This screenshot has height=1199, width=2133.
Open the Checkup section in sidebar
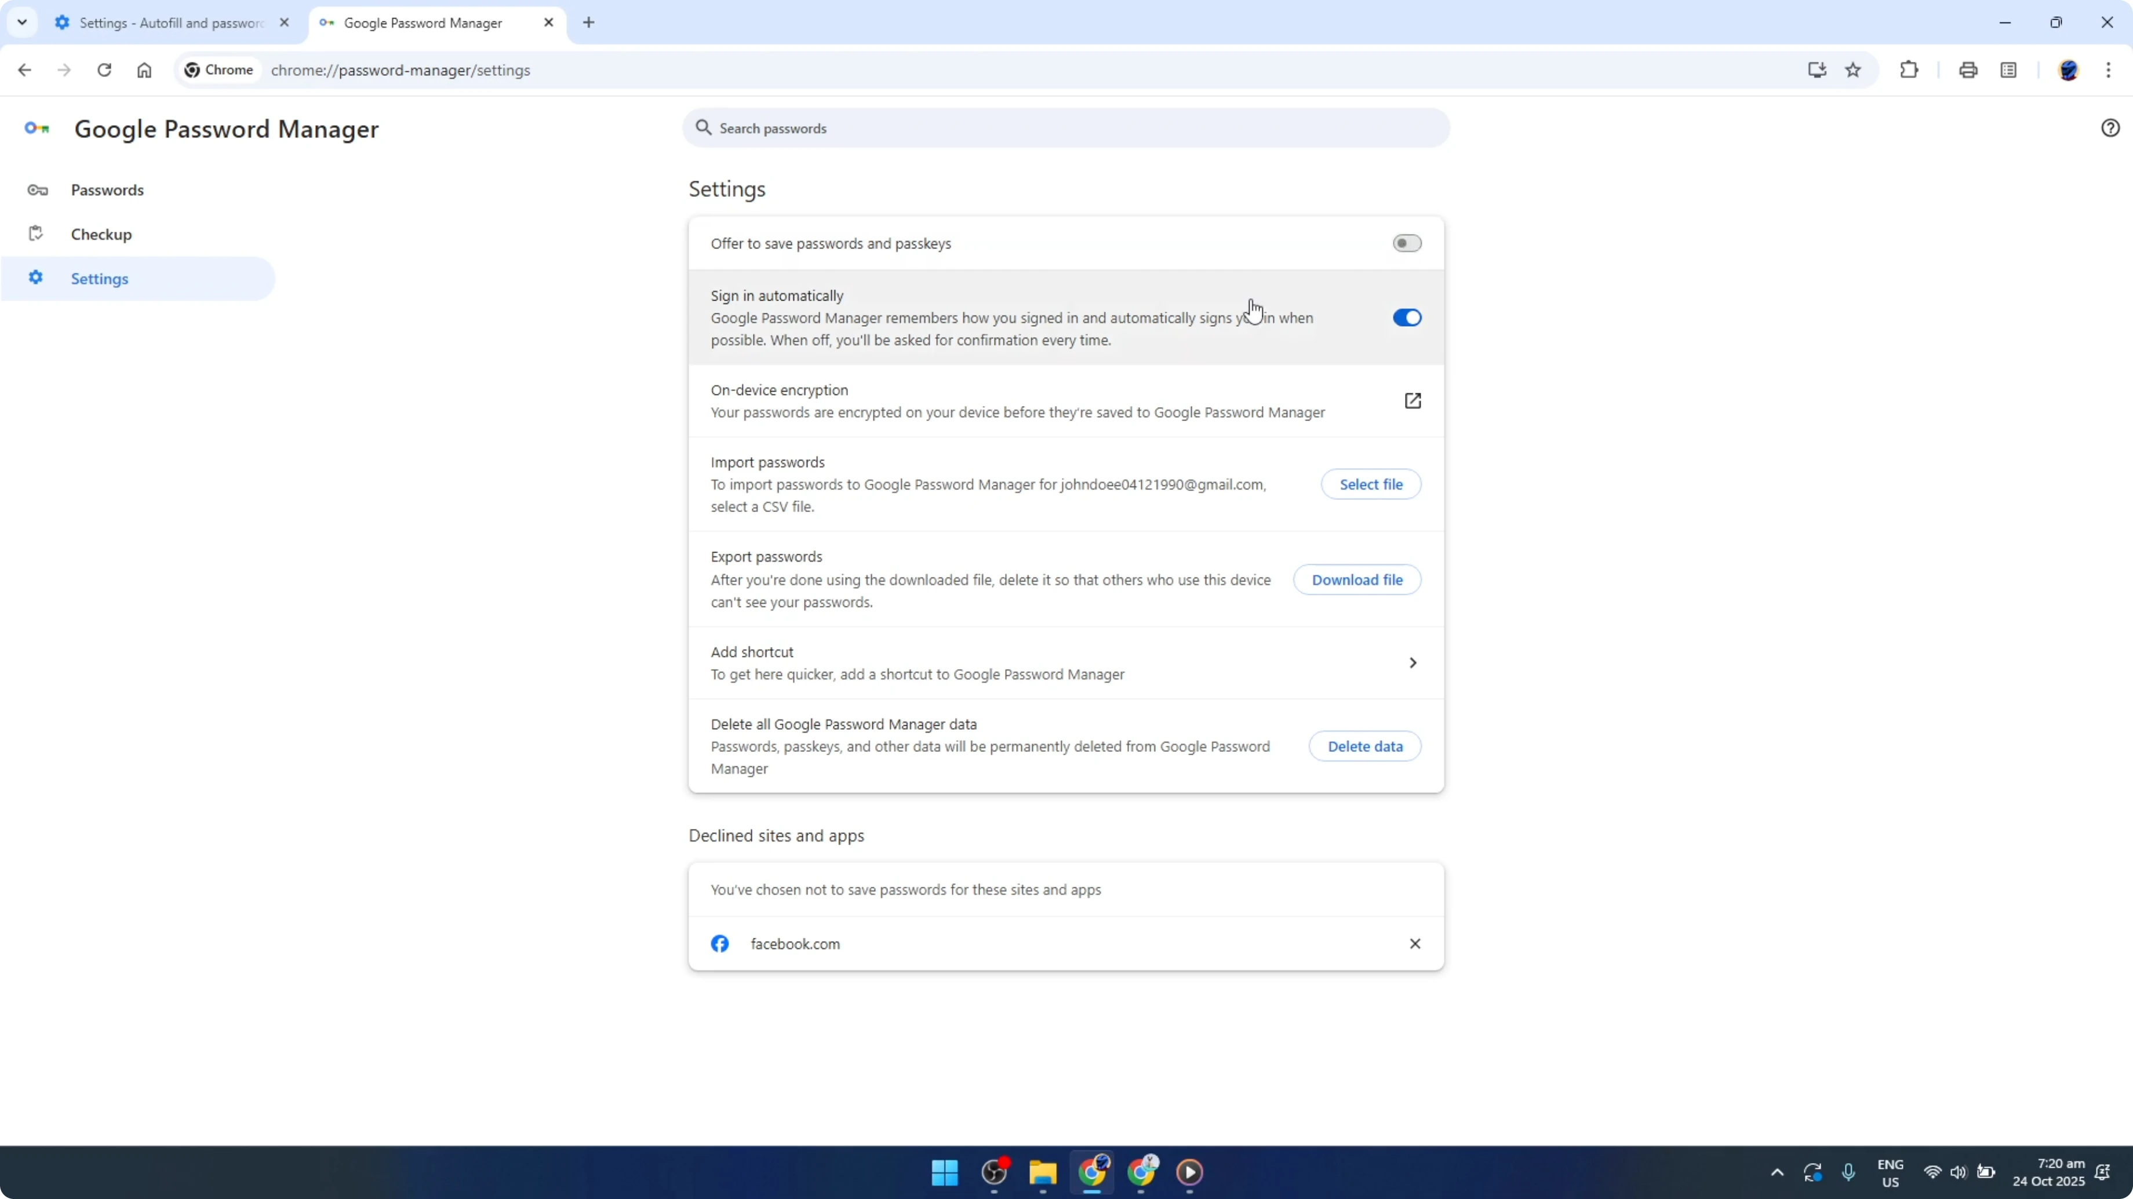[101, 234]
